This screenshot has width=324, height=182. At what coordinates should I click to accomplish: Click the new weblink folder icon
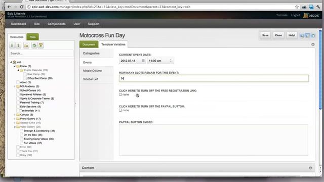click(26, 45)
